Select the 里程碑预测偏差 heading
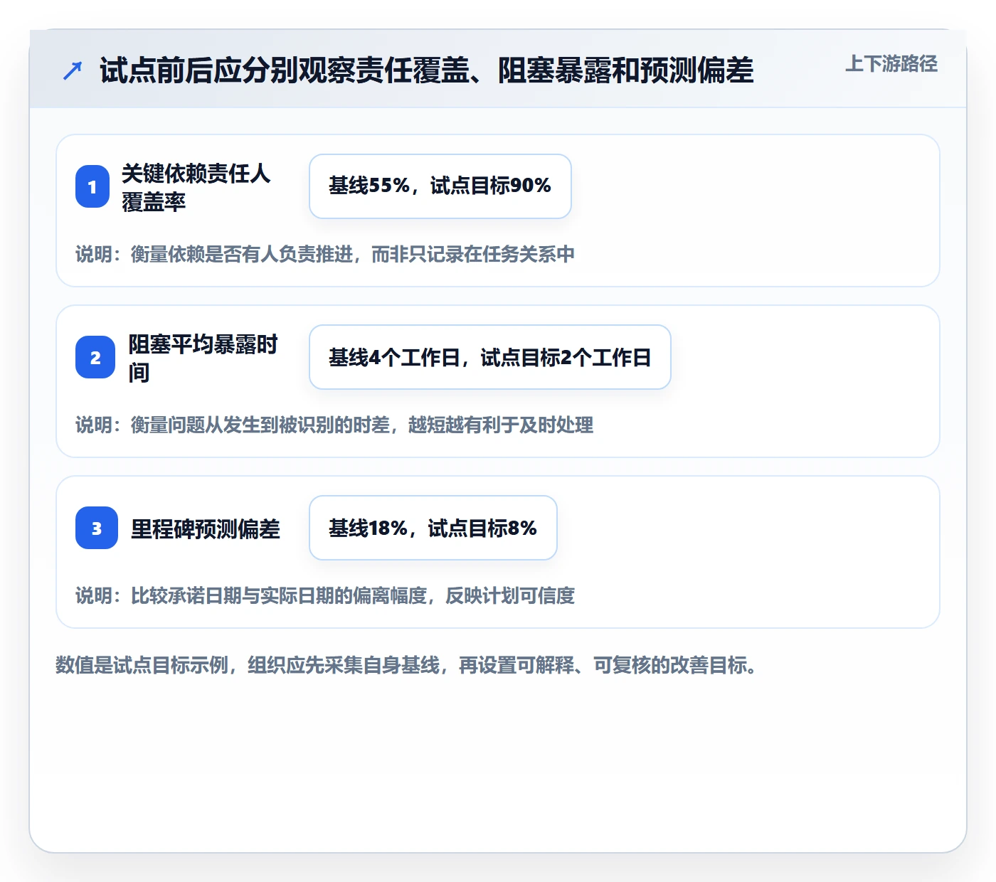The width and height of the screenshot is (996, 882). pyautogui.click(x=206, y=528)
